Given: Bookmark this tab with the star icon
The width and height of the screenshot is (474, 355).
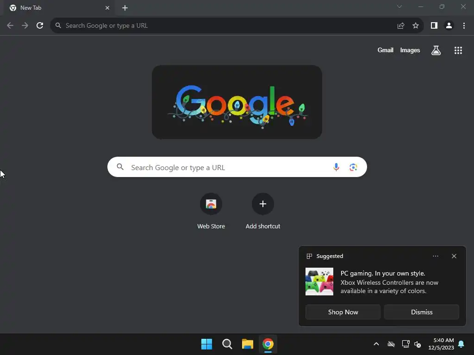Looking at the screenshot, I should (x=416, y=26).
